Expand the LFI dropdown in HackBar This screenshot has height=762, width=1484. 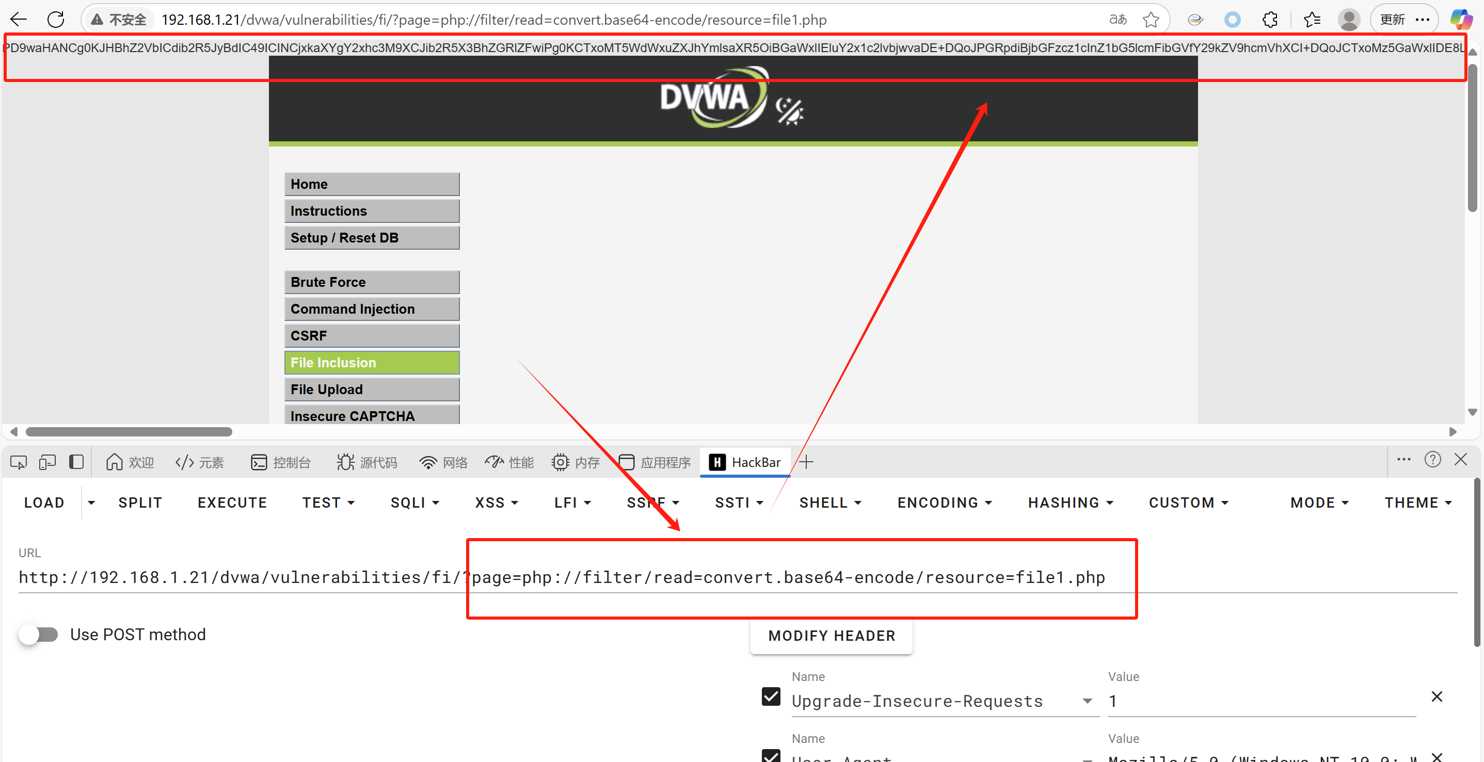tap(572, 503)
